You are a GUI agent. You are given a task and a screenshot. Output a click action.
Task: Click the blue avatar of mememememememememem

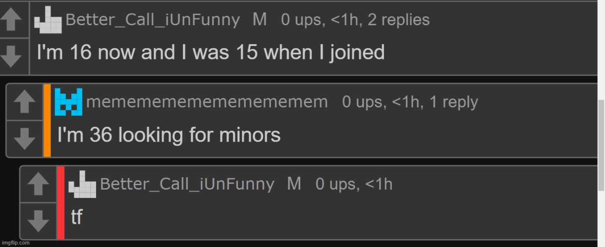(x=68, y=101)
